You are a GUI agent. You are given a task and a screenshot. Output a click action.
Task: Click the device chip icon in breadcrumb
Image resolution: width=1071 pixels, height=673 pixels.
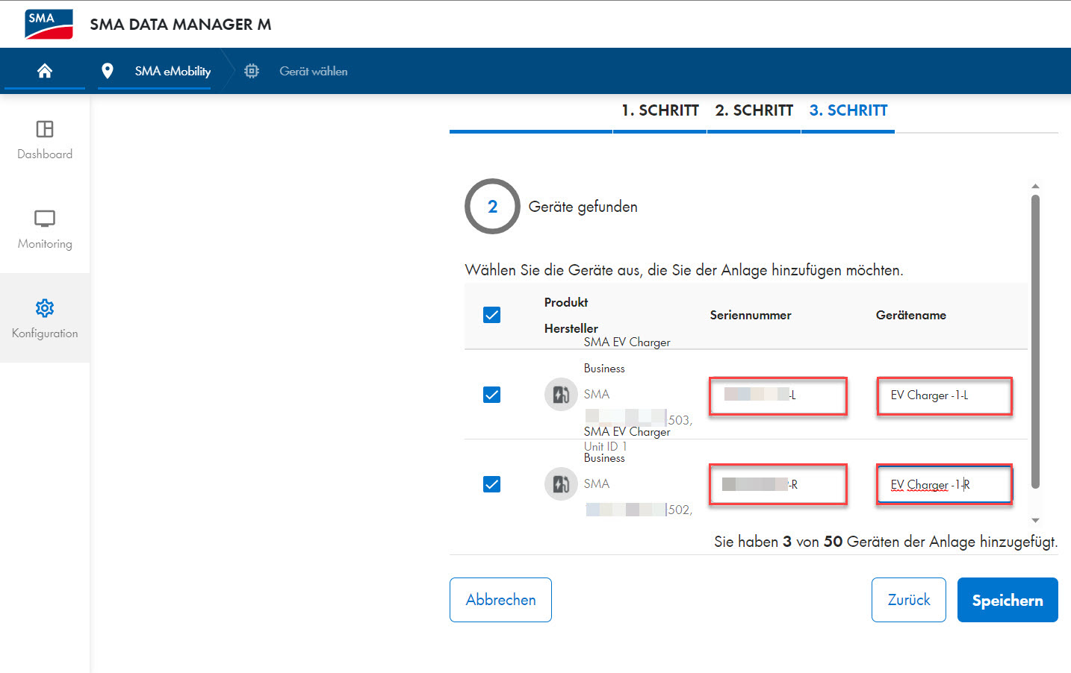252,71
